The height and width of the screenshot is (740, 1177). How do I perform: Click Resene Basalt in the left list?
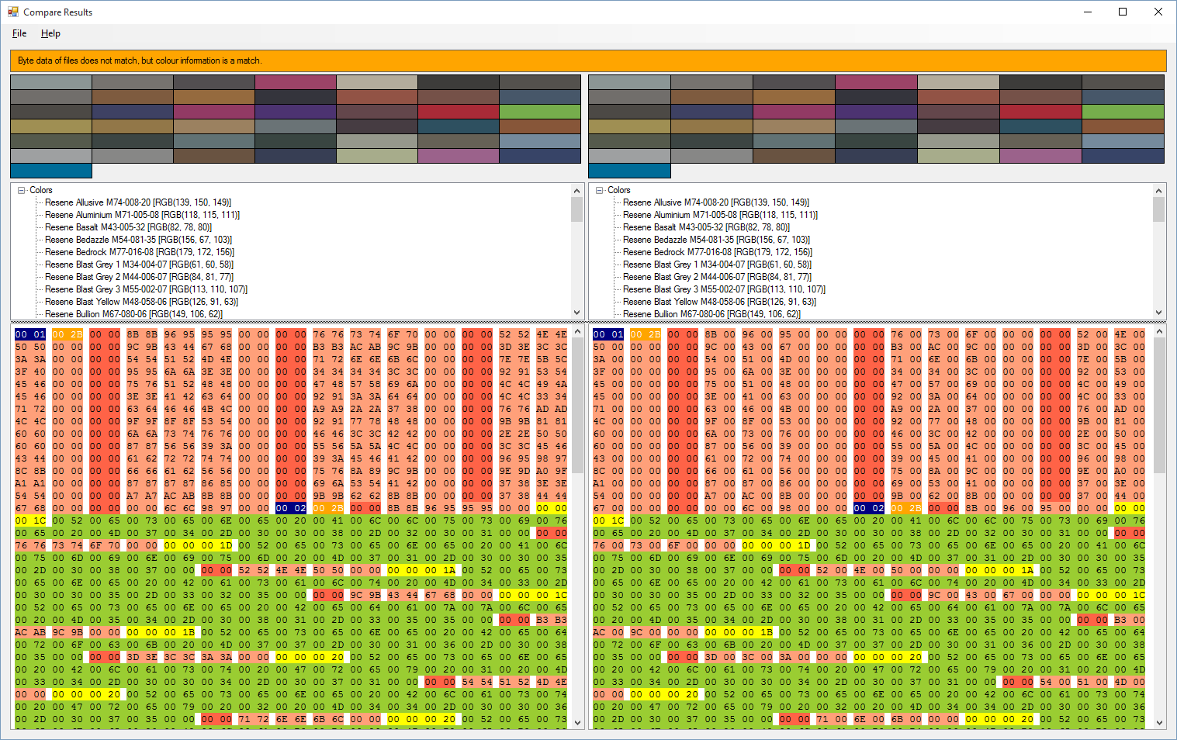click(128, 227)
